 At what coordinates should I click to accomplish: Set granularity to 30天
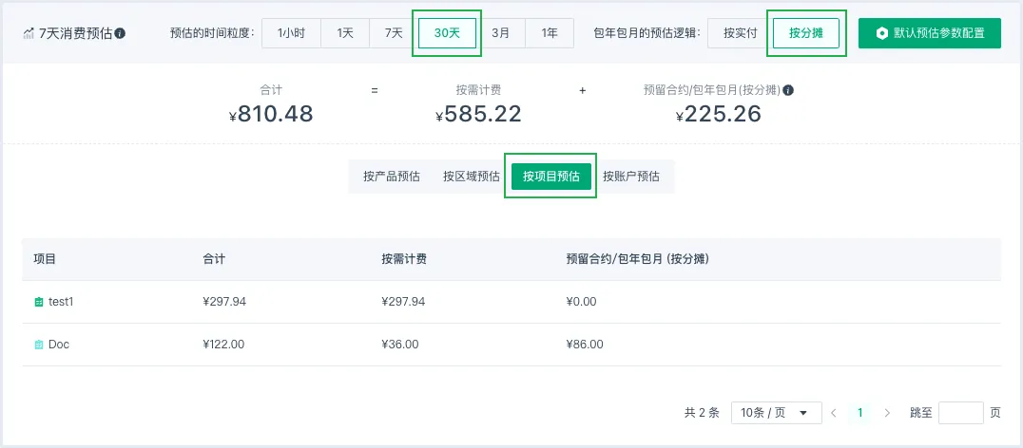[447, 33]
